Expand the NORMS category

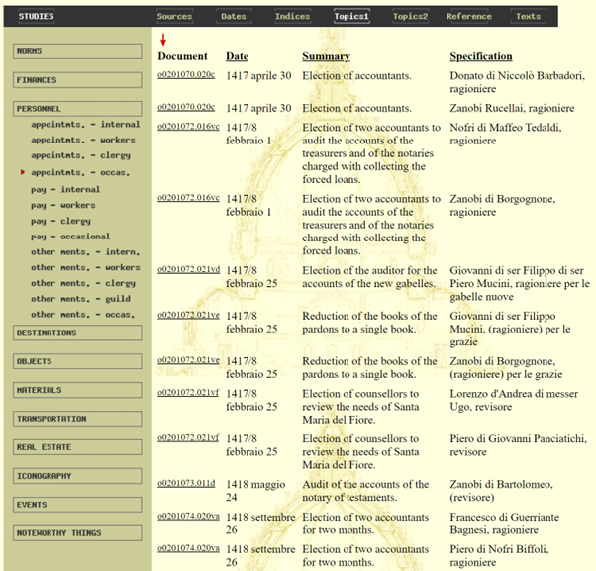click(77, 51)
